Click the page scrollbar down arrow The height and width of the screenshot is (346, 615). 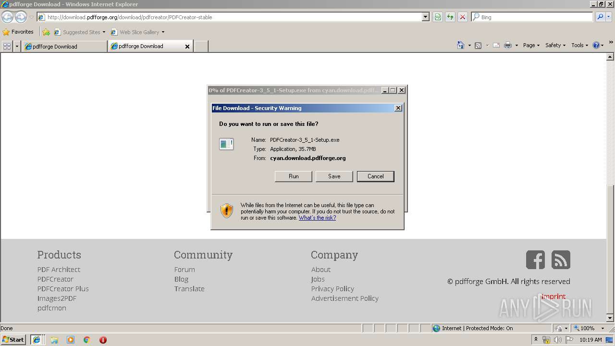(610, 318)
